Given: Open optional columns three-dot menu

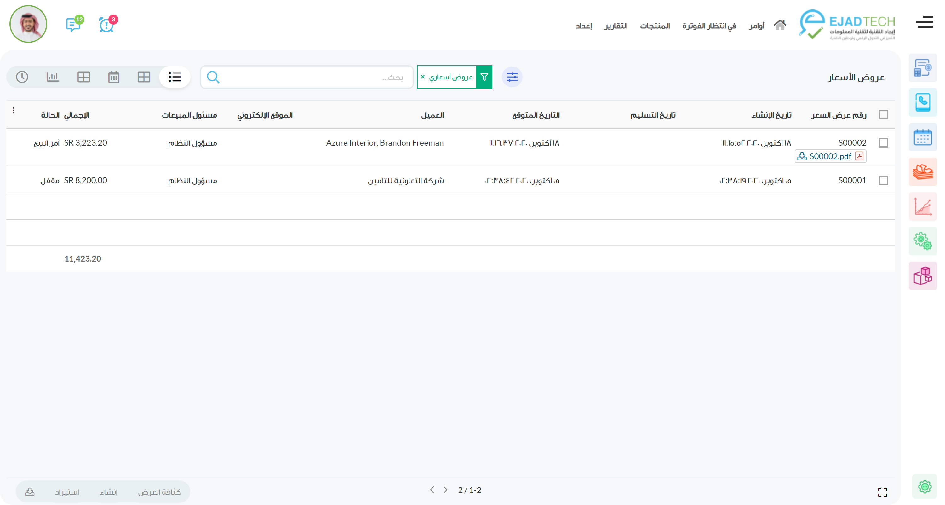Looking at the screenshot, I should click(x=14, y=110).
